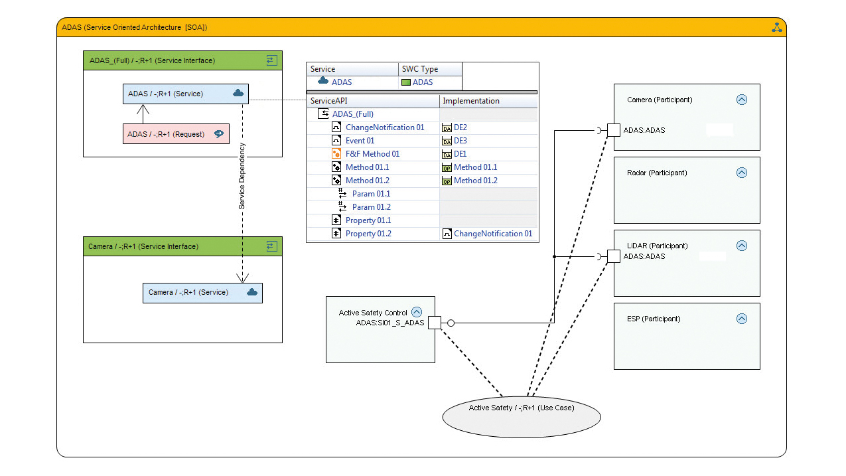Click the ADAS_(Full) interface icon in ServiceAPI tree

pos(324,114)
